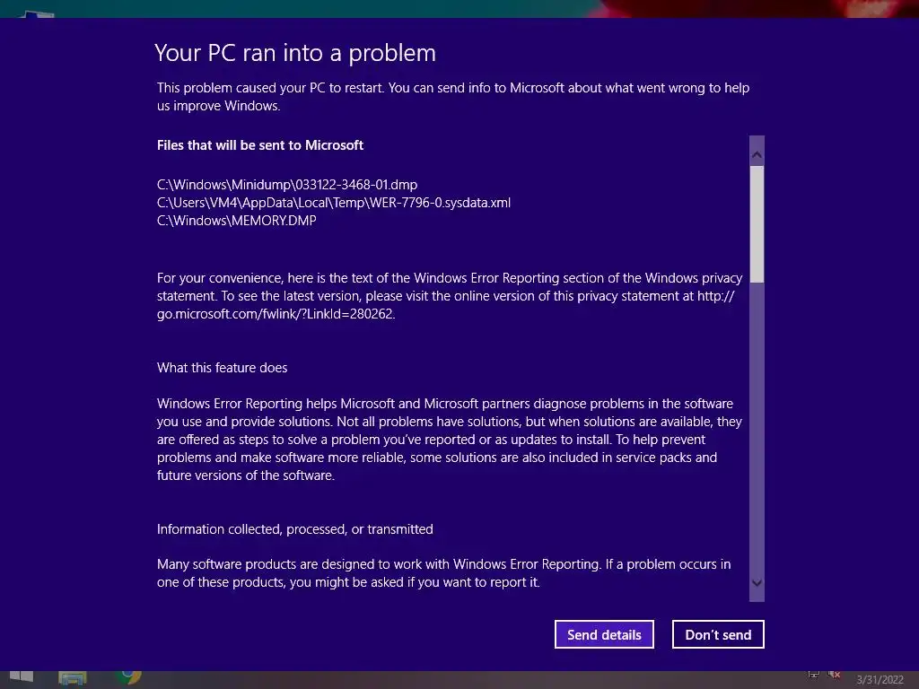This screenshot has width=919, height=689.
Task: Select the 033122-3468-01.dmp minidump path
Action: (287, 185)
